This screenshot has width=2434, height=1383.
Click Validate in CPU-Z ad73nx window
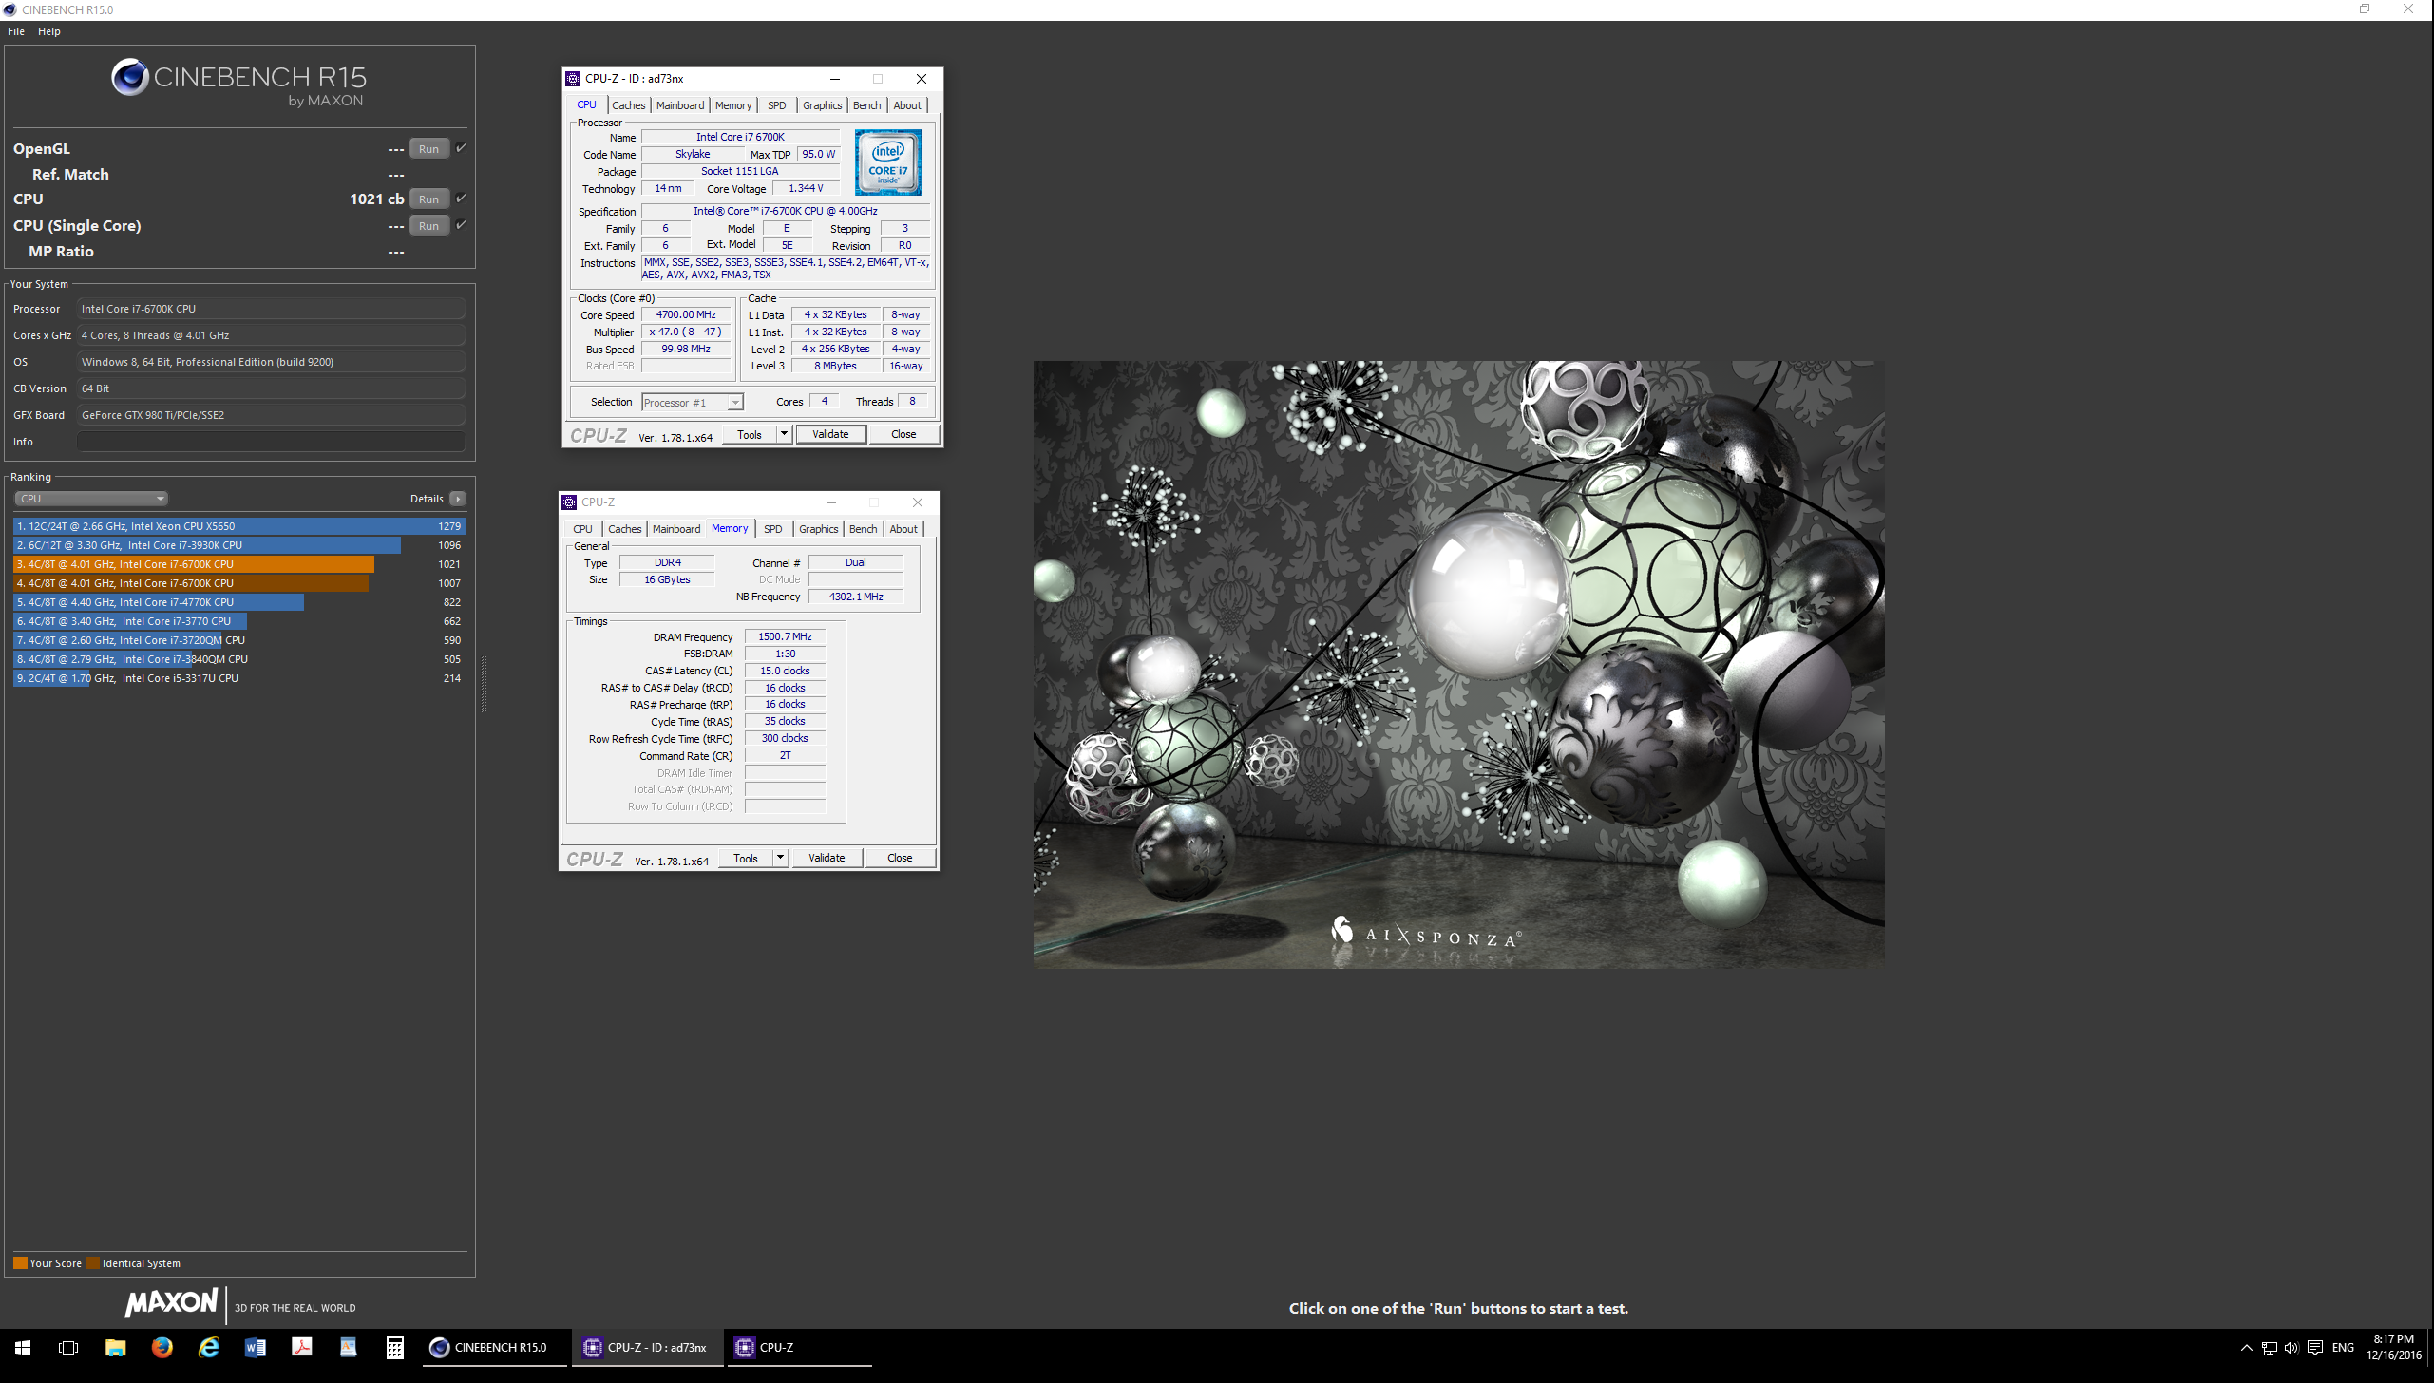(830, 434)
